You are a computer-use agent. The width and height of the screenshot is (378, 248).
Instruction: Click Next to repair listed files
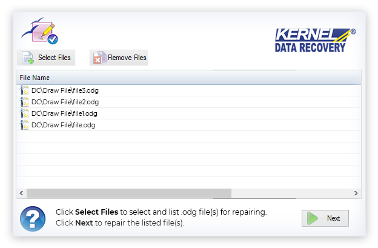pos(325,218)
